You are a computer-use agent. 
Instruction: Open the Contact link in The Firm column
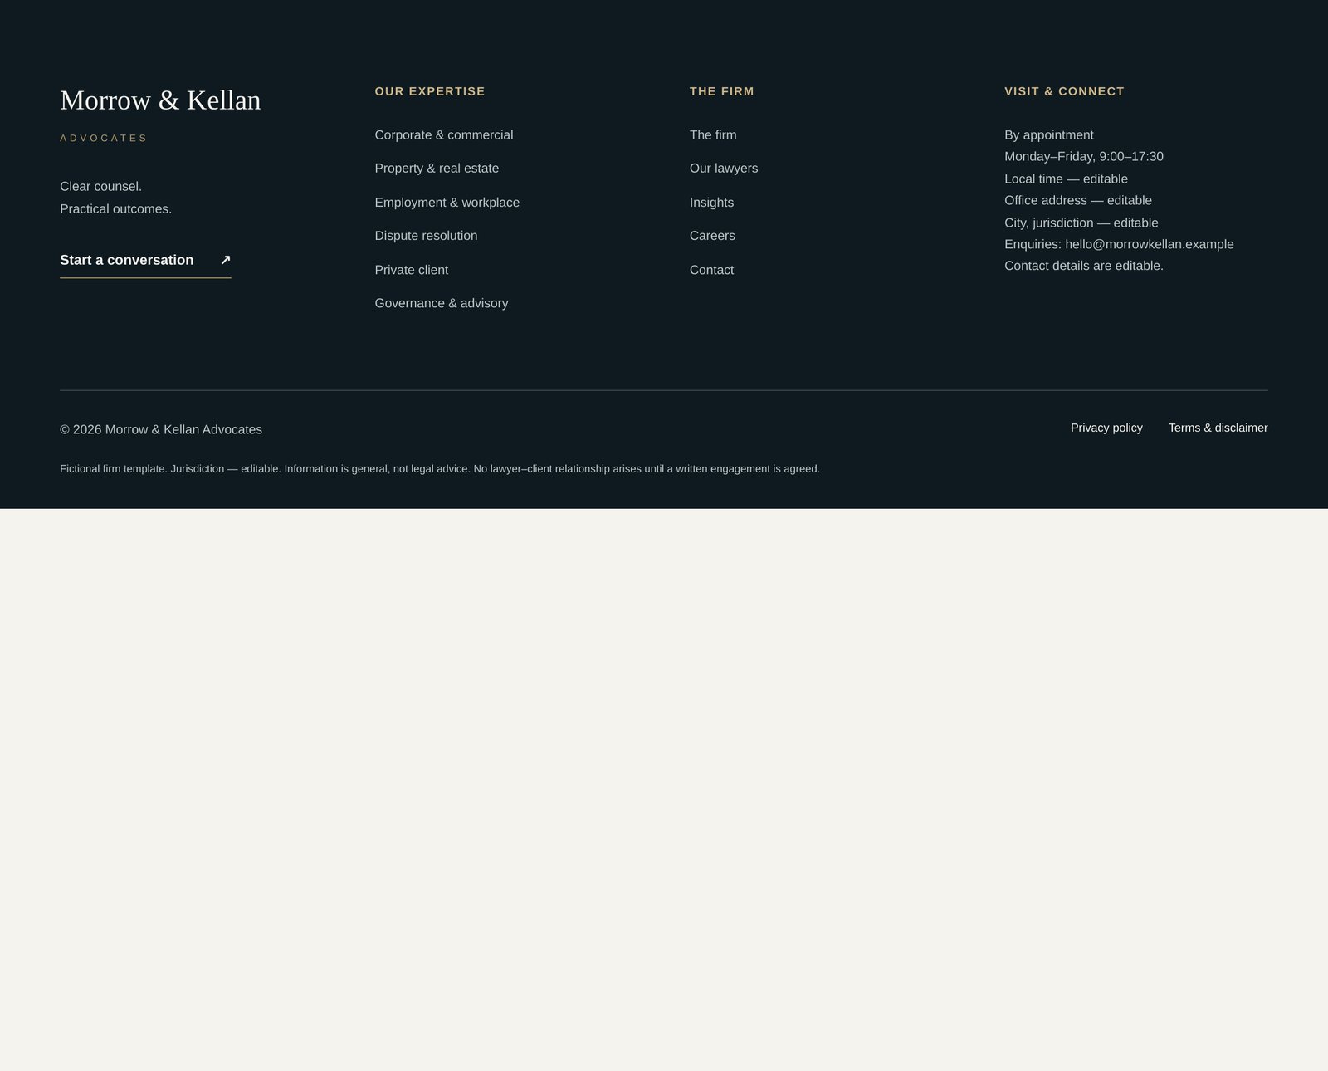[711, 270]
